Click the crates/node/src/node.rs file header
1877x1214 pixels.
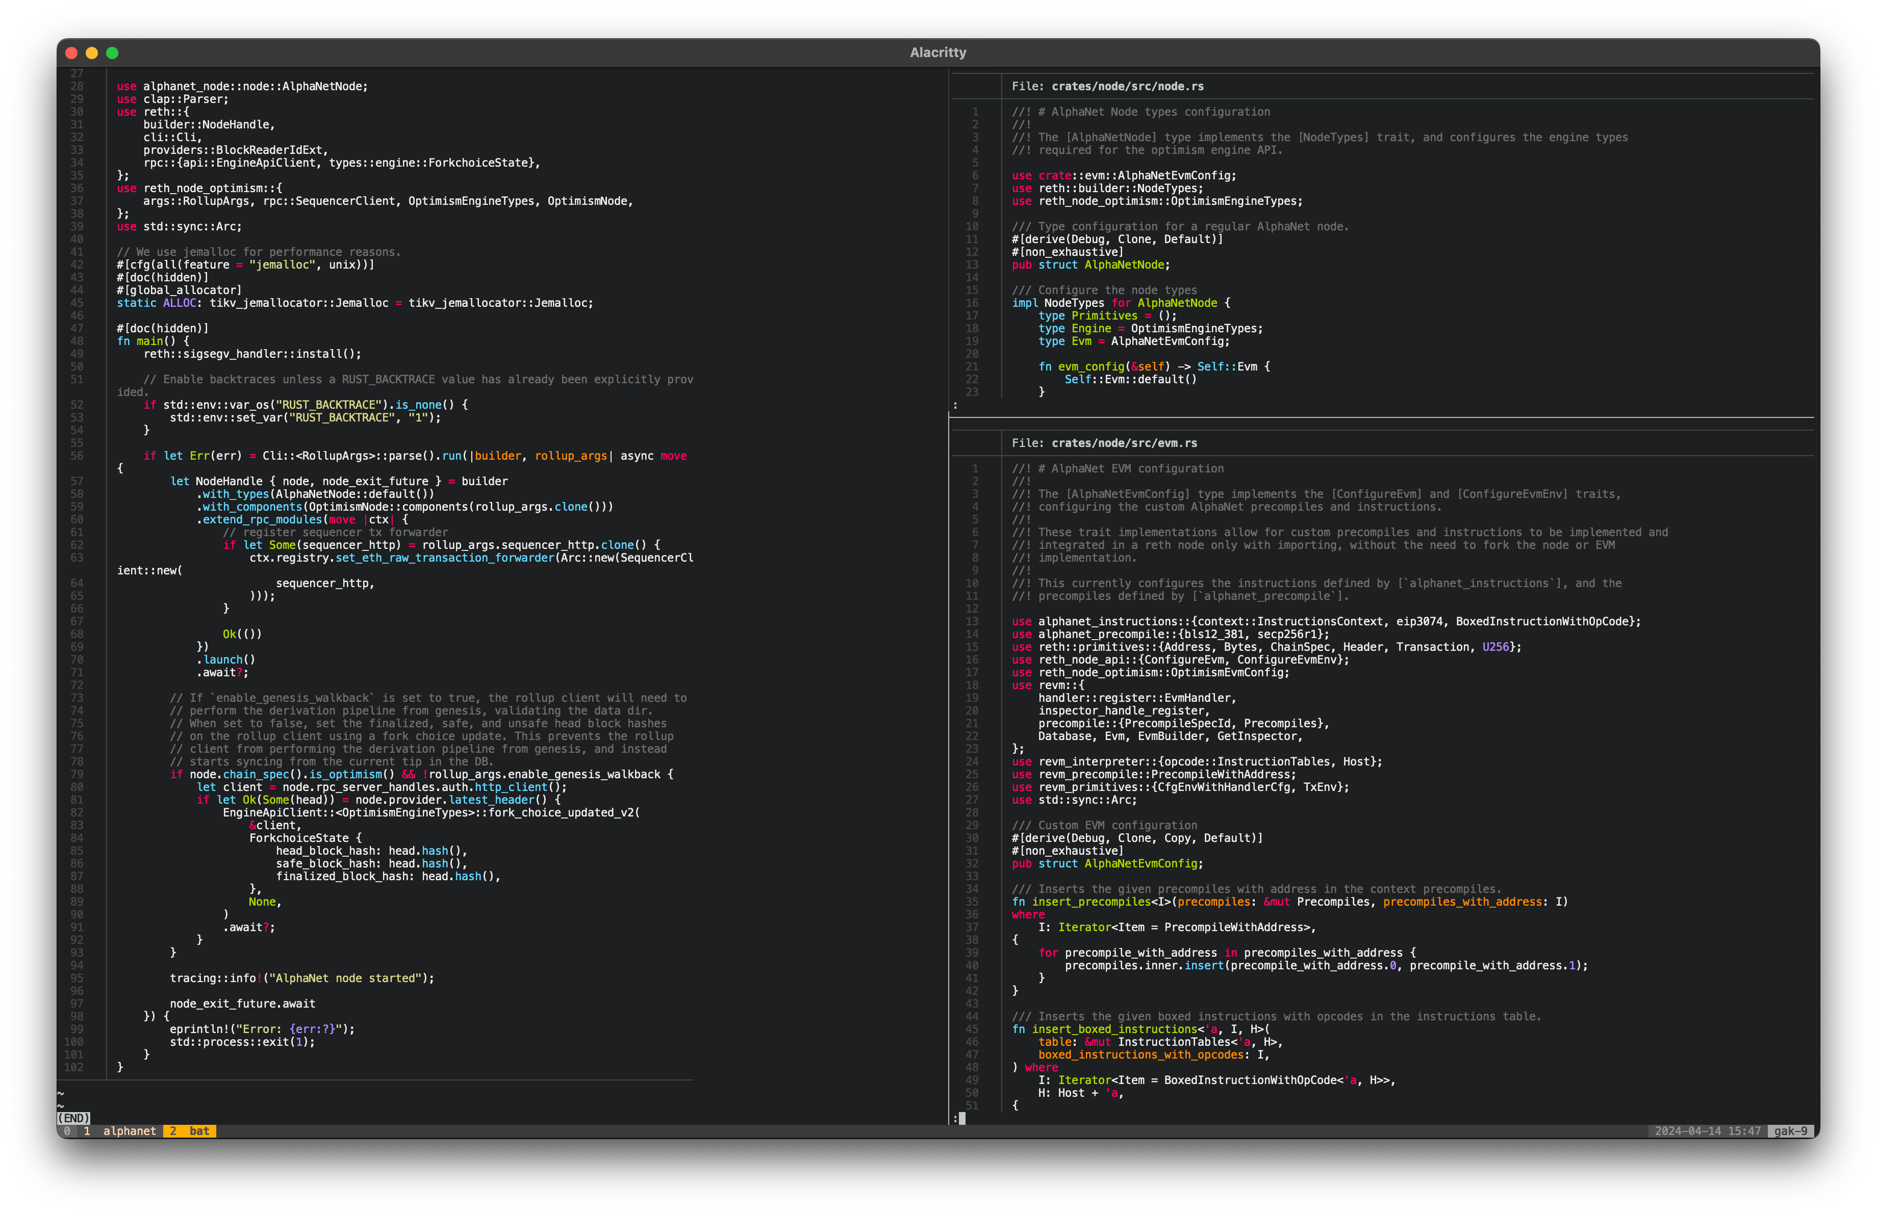click(1127, 87)
